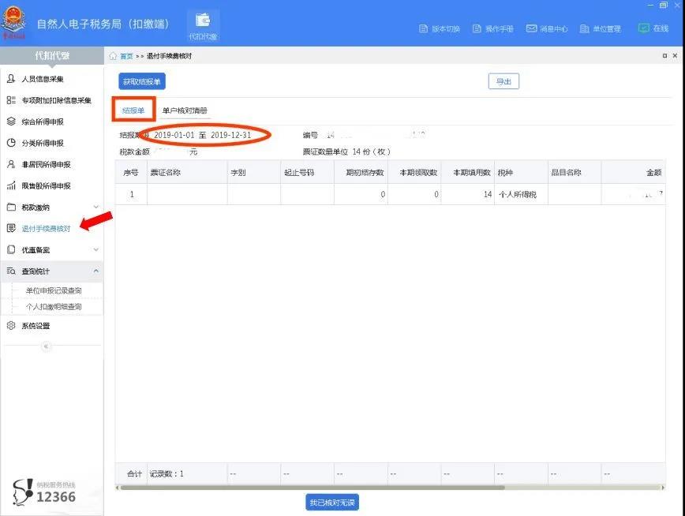Click the 导出 export button
Image resolution: width=685 pixels, height=516 pixels.
(x=503, y=82)
